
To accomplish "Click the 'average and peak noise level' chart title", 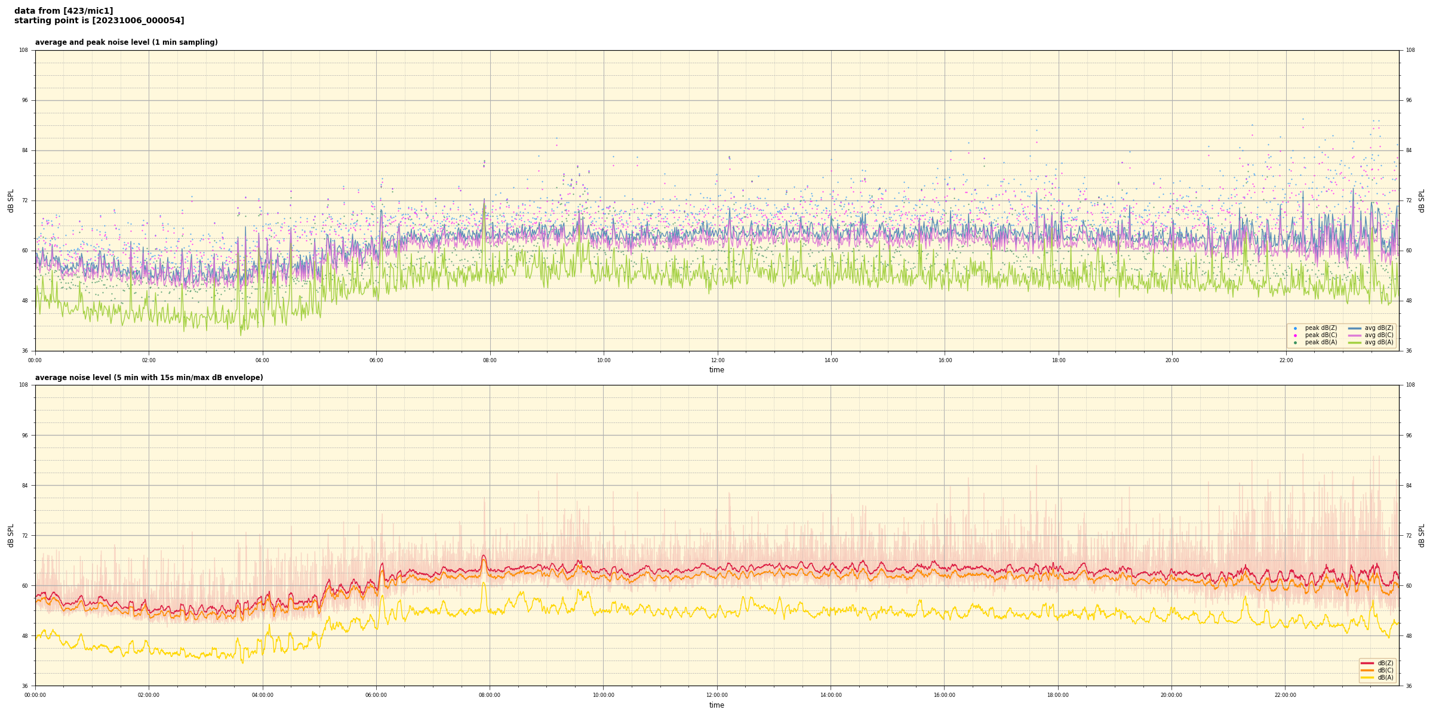I will [x=126, y=42].
